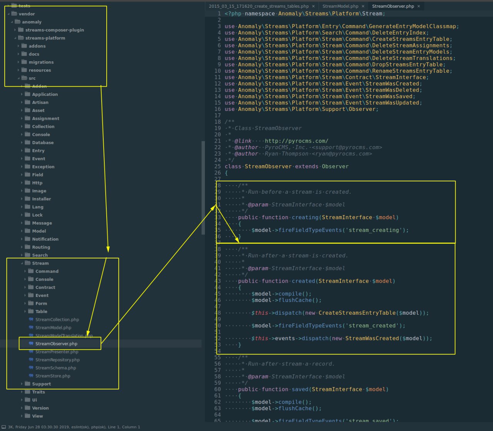Collapse the Stream folder arrow

(22, 263)
